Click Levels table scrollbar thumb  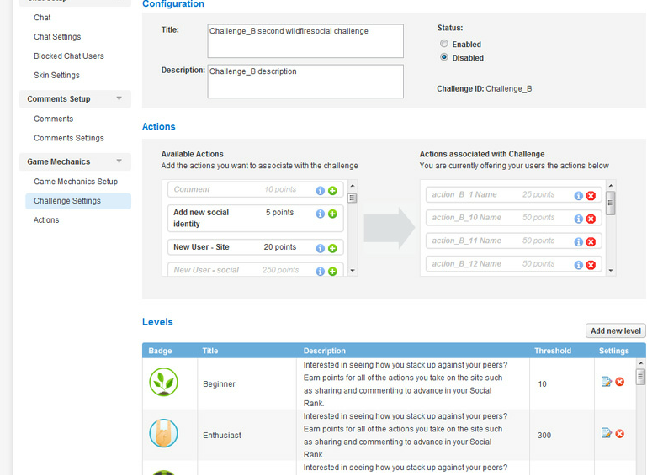(x=640, y=377)
